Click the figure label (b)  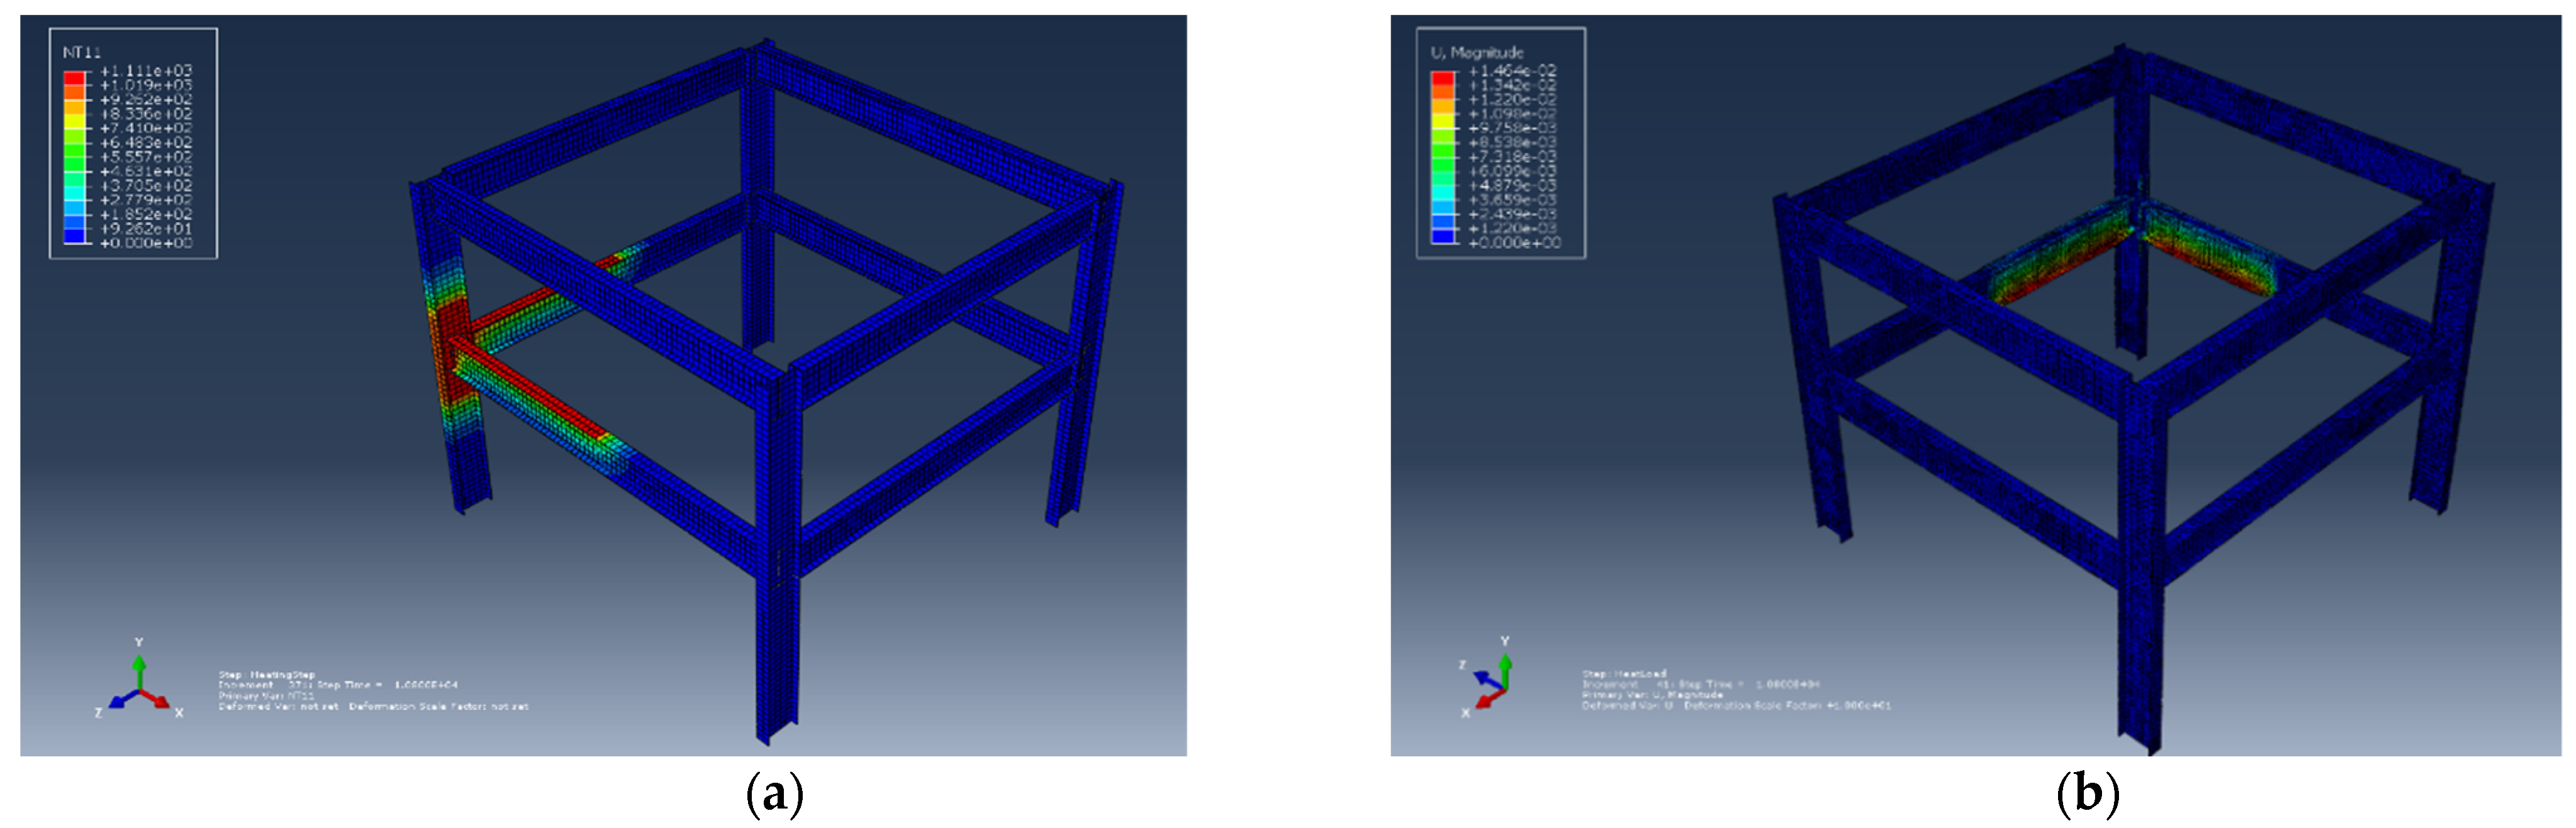click(2087, 794)
